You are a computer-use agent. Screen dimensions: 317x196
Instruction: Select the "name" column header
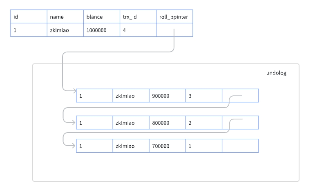point(65,17)
